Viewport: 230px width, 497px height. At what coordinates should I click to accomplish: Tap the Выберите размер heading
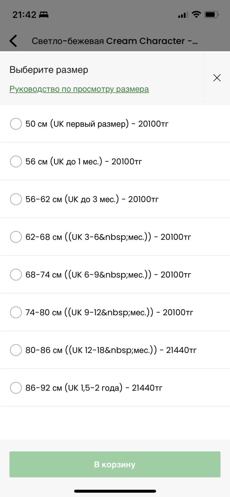click(x=49, y=70)
